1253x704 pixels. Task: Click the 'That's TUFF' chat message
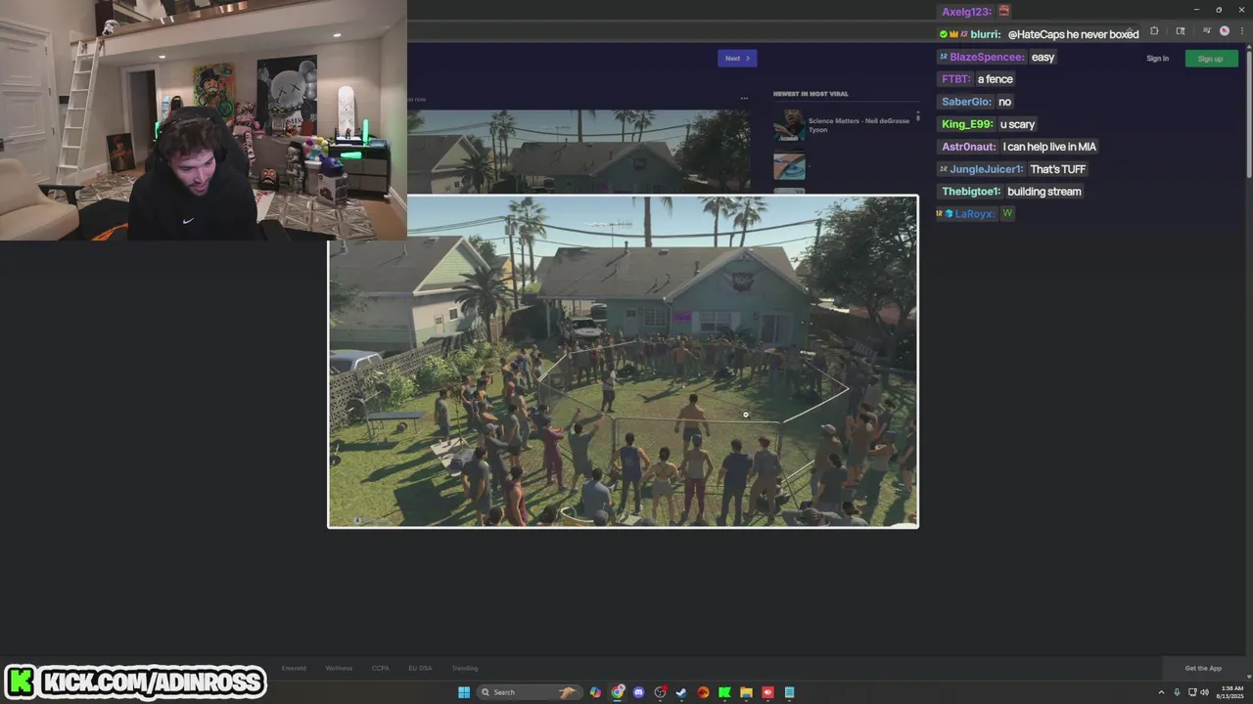[1058, 169]
